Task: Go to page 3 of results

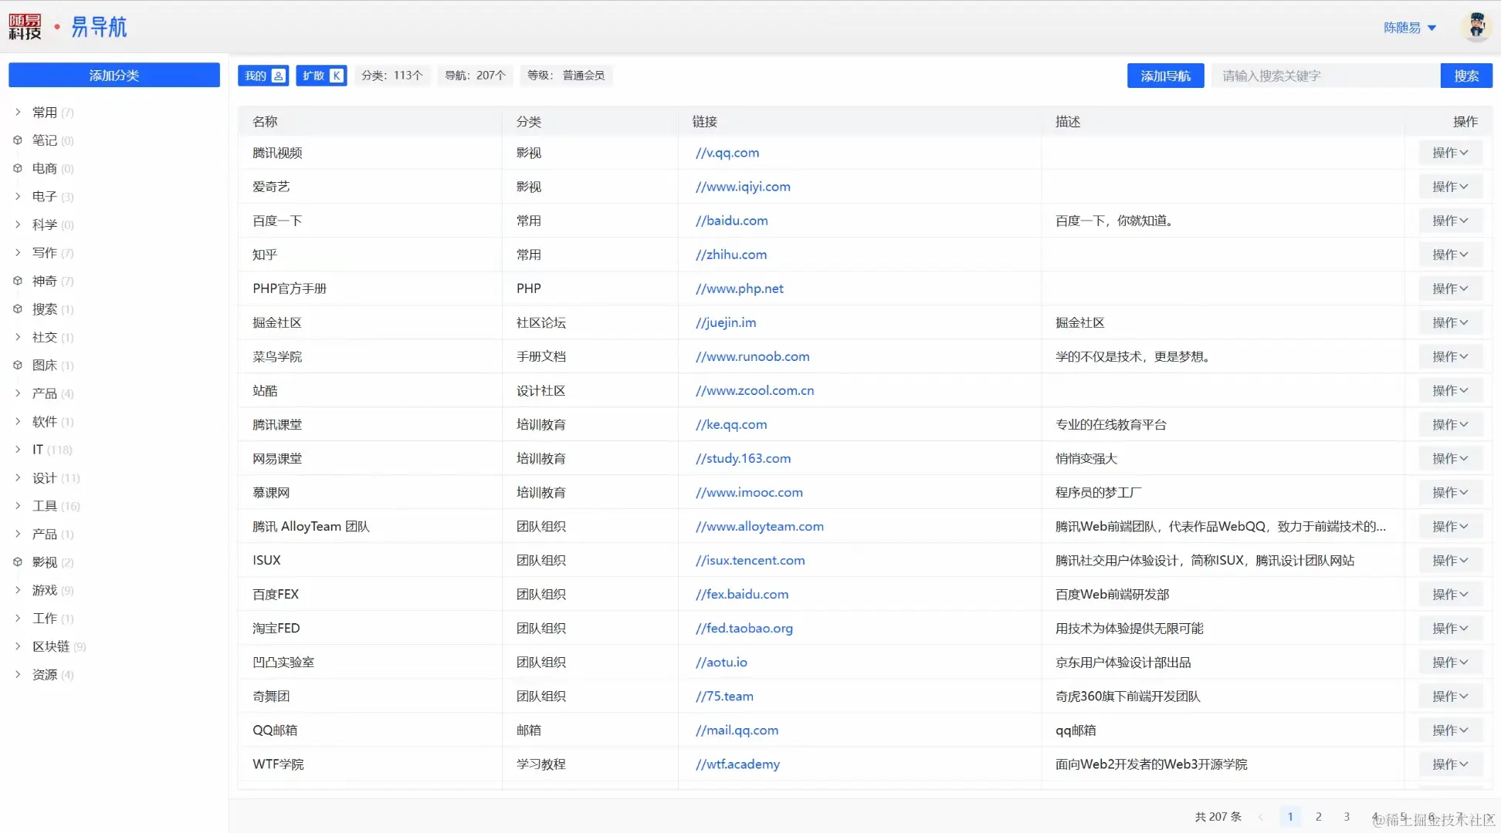Action: click(x=1346, y=816)
